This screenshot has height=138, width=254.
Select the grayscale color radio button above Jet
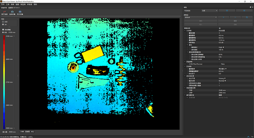coord(3,22)
